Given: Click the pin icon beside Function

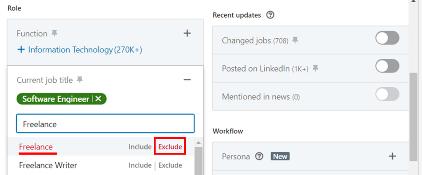Looking at the screenshot, I should pyautogui.click(x=55, y=33).
